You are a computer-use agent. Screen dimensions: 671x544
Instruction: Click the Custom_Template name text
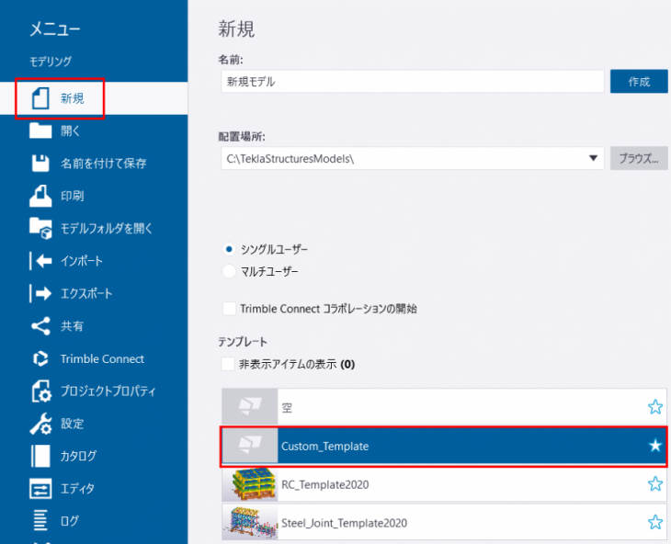pos(324,446)
